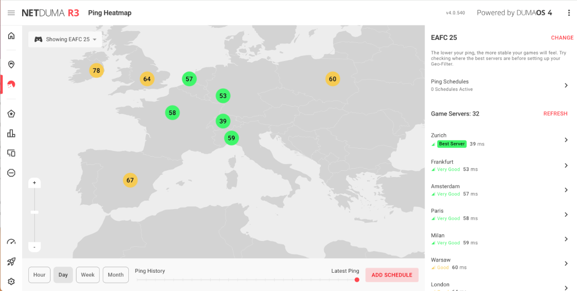Expand the Ping Schedules row chevron

[x=566, y=85]
